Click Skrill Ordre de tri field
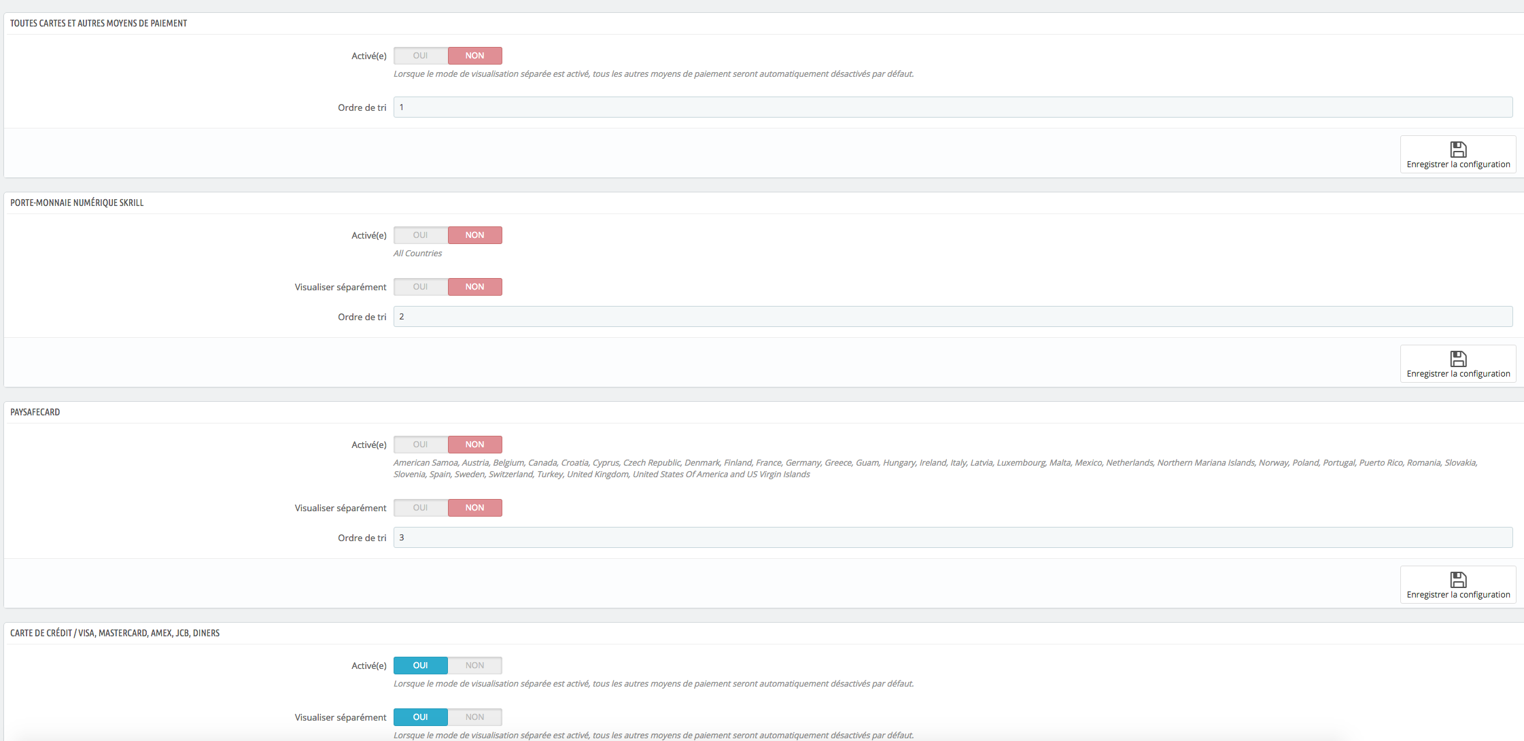The width and height of the screenshot is (1524, 741). [x=952, y=317]
